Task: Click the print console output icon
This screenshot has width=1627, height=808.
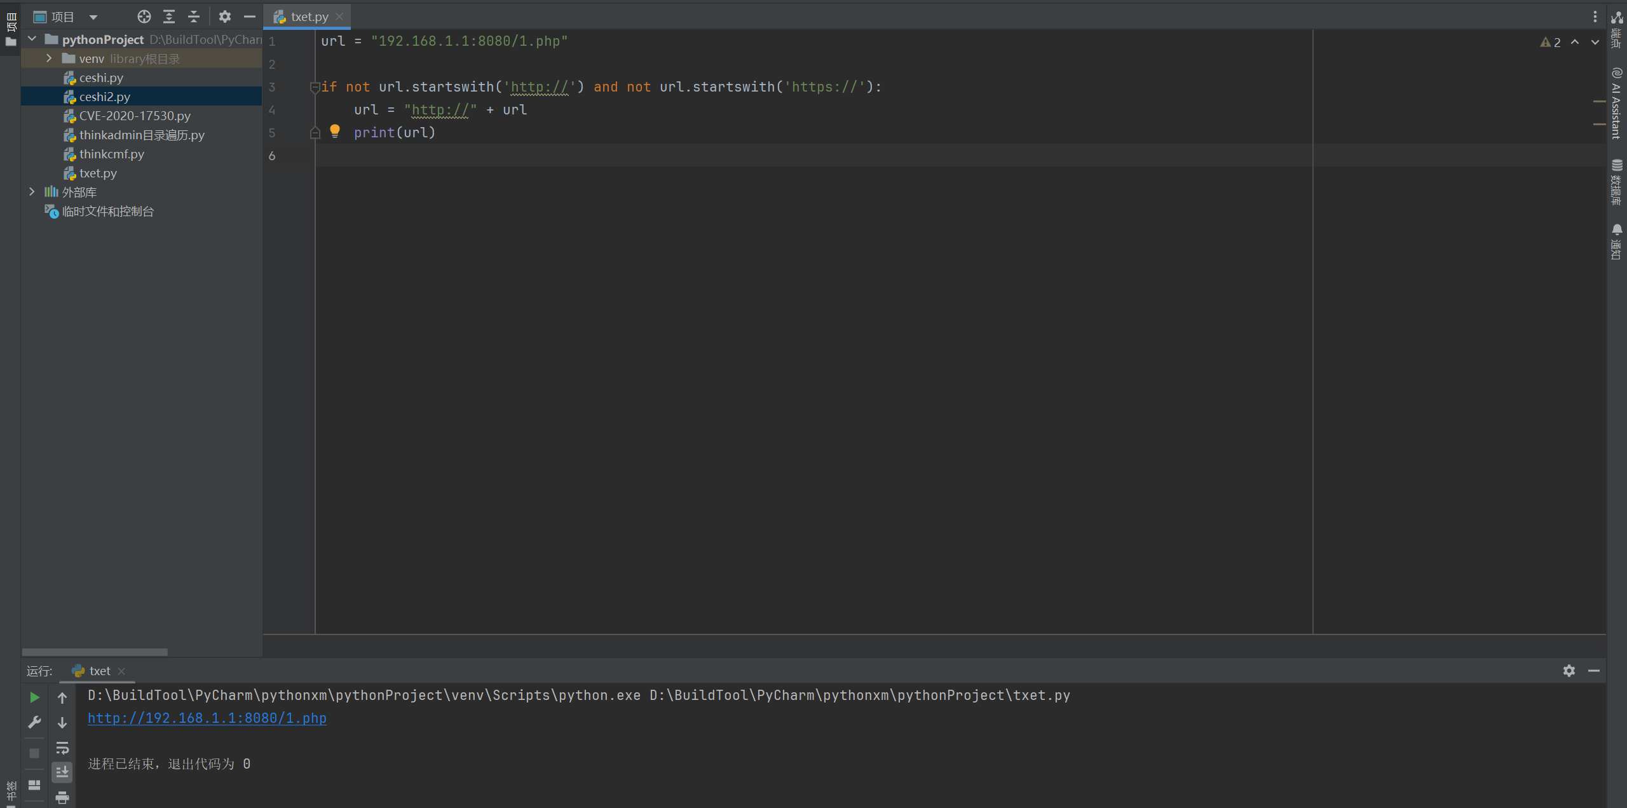Action: 62,797
